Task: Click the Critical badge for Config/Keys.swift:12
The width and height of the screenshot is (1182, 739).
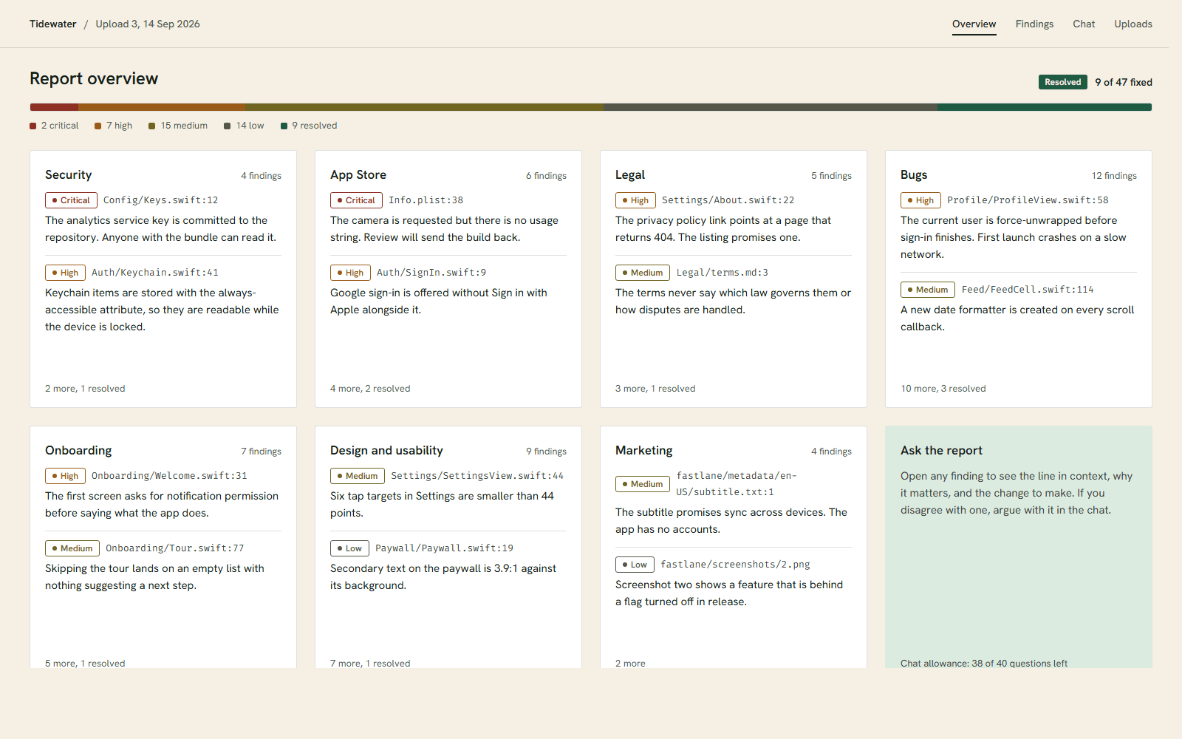Action: (71, 200)
